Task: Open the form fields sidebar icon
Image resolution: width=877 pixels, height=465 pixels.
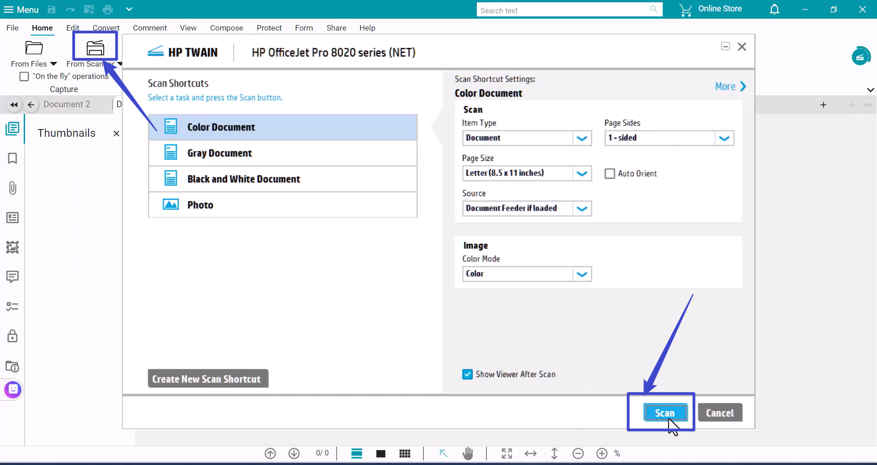Action: point(12,217)
